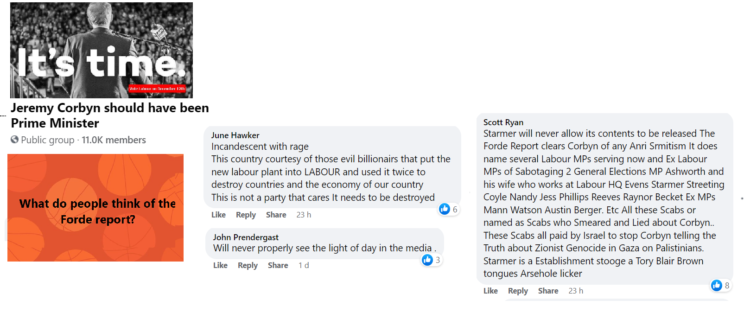Reply to John Prendergast's comment
744x313 pixels.
click(x=248, y=265)
